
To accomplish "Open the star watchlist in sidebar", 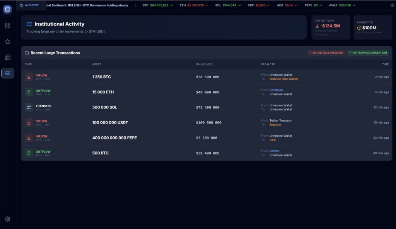I will click(x=7, y=42).
